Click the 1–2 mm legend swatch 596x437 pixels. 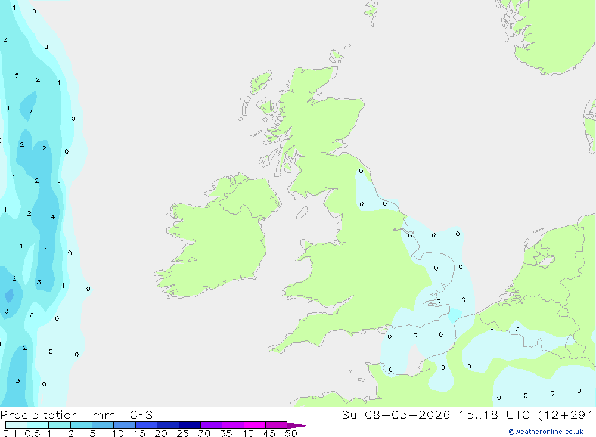pyautogui.click(x=60, y=425)
